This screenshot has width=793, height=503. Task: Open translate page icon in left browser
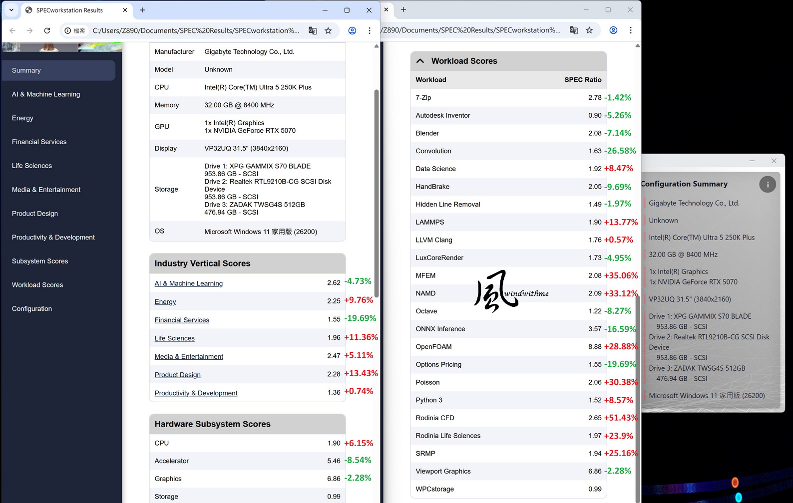[x=313, y=30]
